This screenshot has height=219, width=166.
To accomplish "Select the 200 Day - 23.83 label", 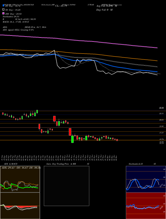I will (x=13, y=14).
